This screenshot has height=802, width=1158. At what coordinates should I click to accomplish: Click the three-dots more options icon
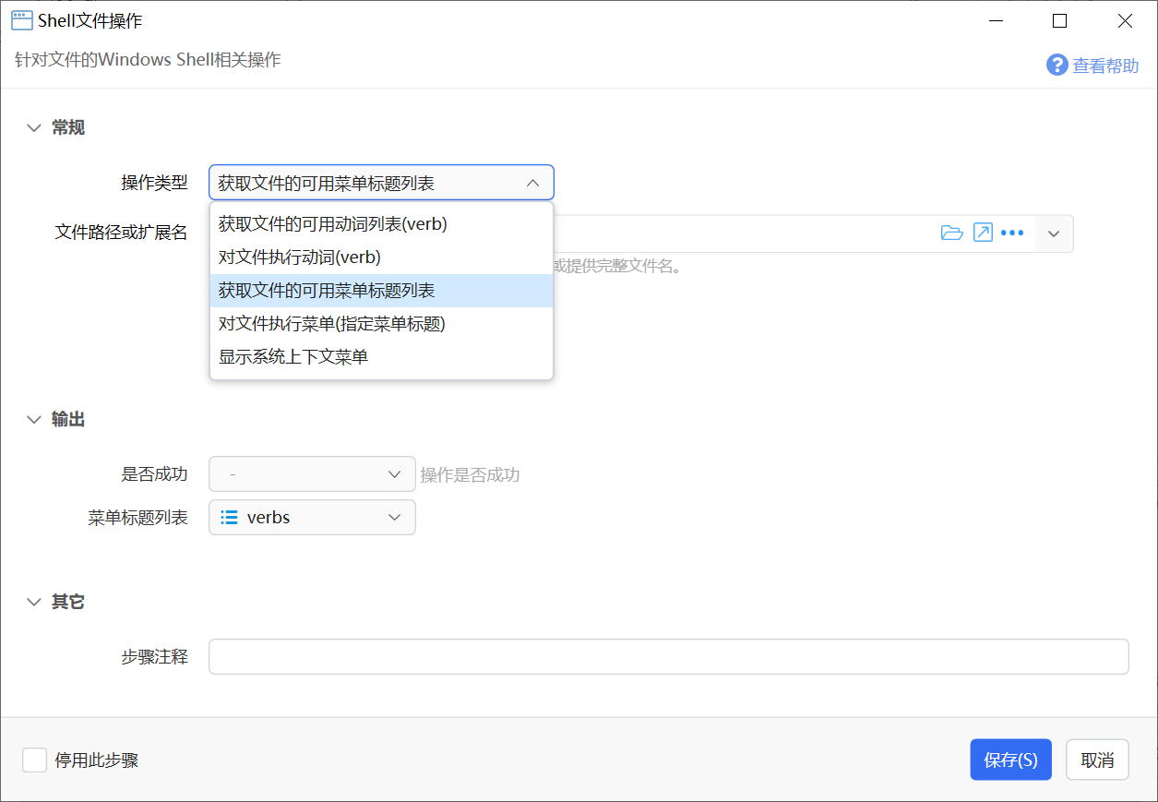click(x=1013, y=233)
